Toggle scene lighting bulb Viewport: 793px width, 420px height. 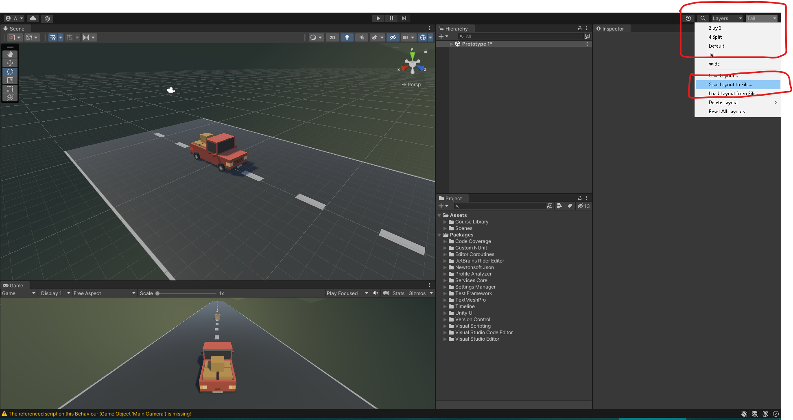click(347, 37)
